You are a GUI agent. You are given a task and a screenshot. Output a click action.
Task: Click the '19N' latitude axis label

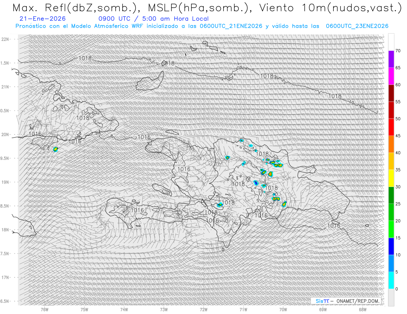5,182
